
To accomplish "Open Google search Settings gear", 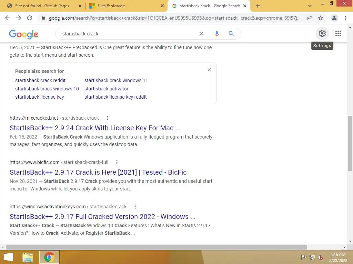I will [x=322, y=33].
